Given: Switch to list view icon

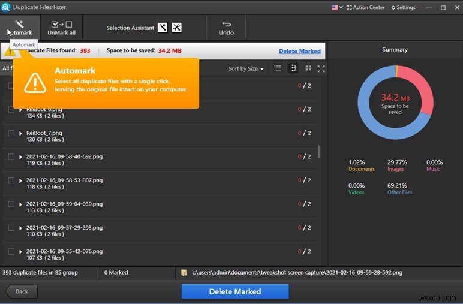Looking at the screenshot, I should point(278,68).
